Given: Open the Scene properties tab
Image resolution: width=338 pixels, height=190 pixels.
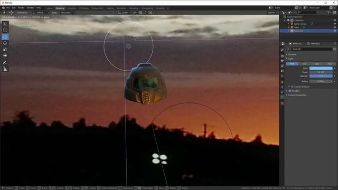Looking at the screenshot, I should click(x=282, y=71).
